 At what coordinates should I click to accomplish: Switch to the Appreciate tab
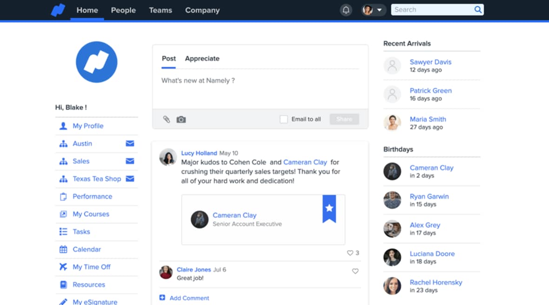[x=202, y=59]
